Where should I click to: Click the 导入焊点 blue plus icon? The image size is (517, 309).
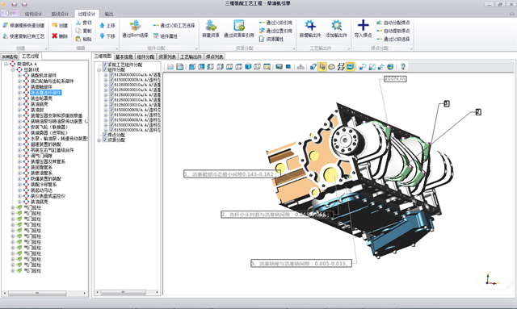(363, 25)
